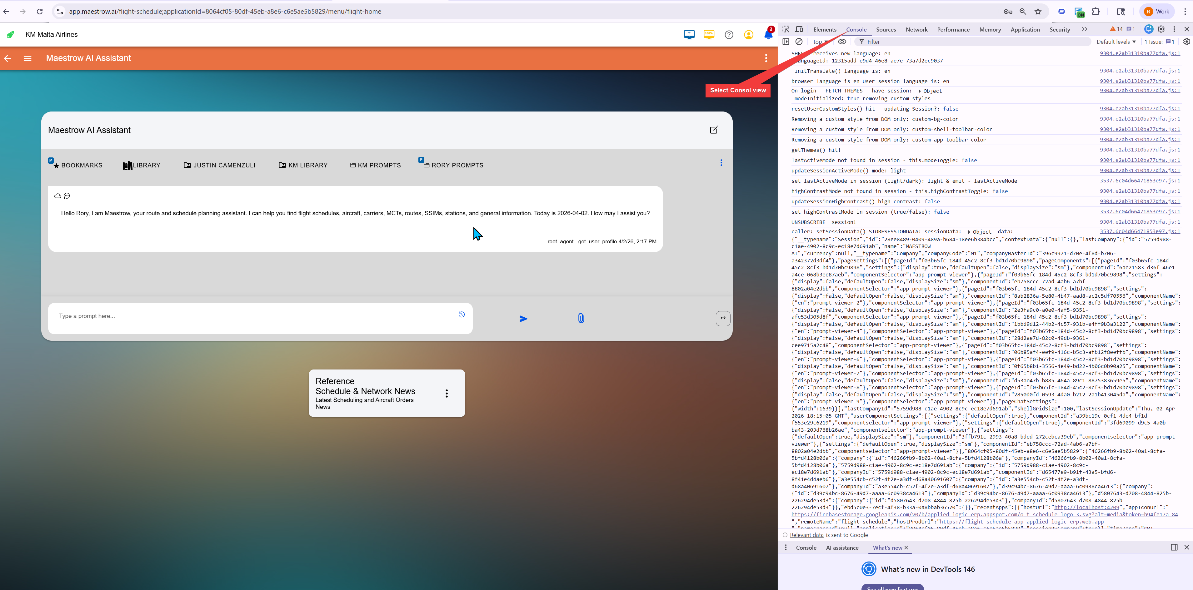Switch to the DevTools Security tab
The width and height of the screenshot is (1193, 590).
1060,30
